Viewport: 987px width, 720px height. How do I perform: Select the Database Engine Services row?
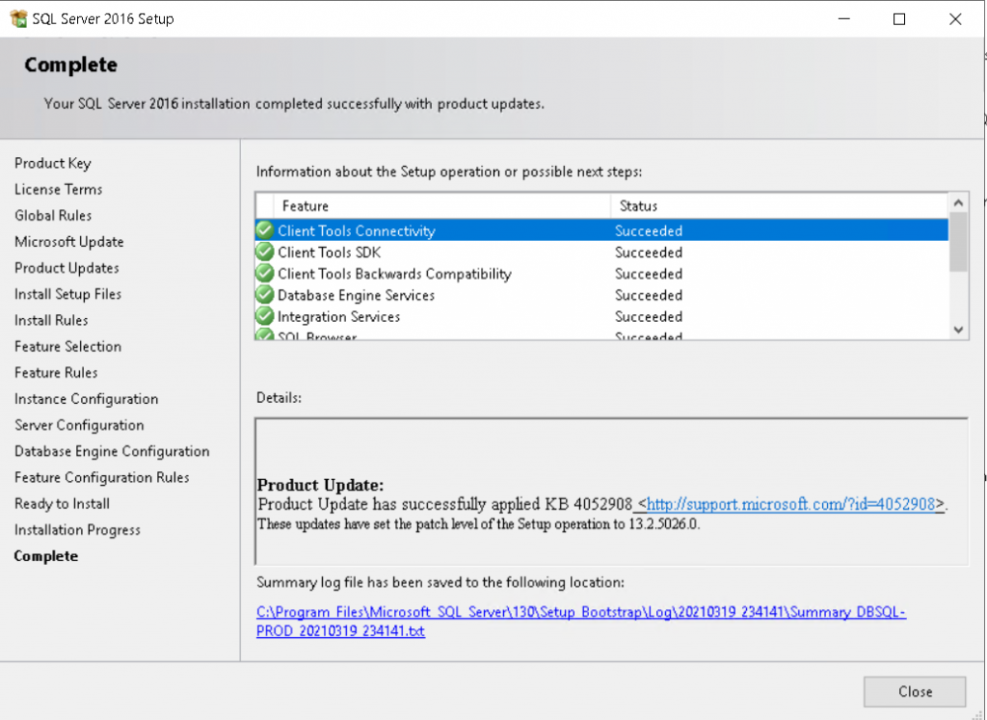601,295
